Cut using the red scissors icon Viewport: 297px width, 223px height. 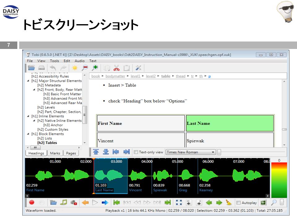point(117,68)
